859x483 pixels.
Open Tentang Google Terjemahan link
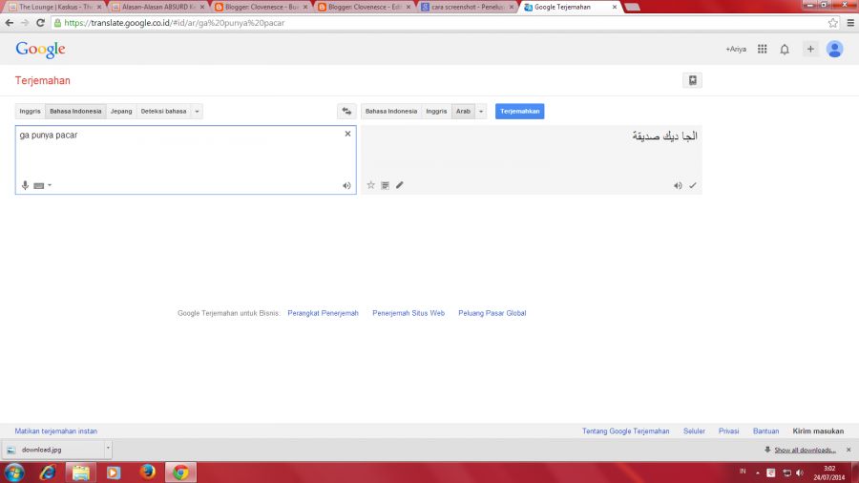[625, 430]
